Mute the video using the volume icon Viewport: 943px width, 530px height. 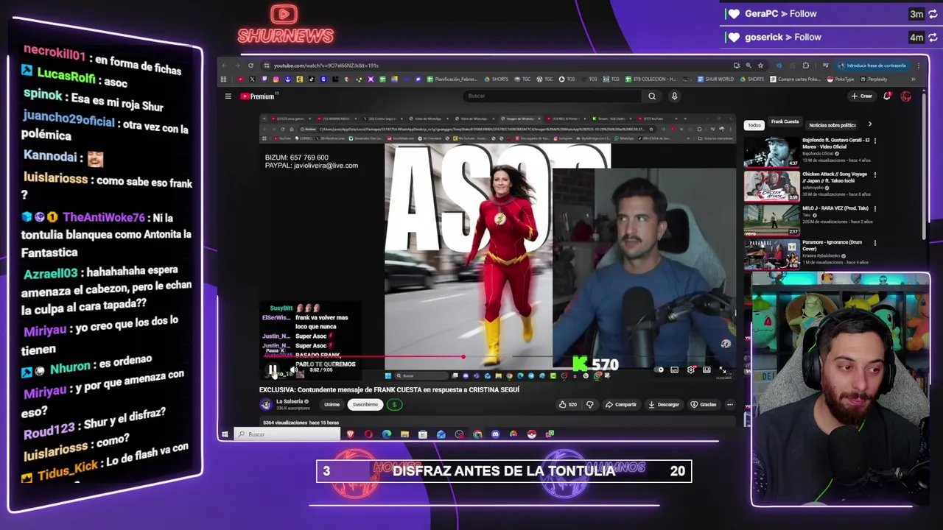click(x=292, y=370)
